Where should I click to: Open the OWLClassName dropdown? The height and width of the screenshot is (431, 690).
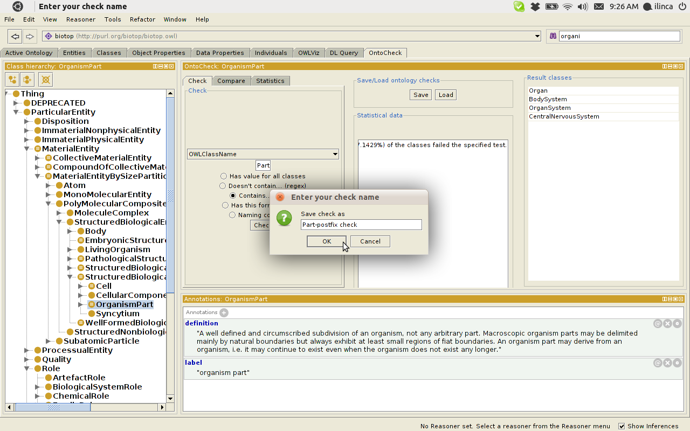[x=263, y=154]
